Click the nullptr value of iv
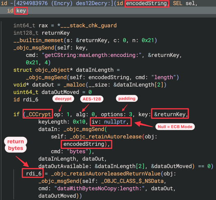216x200 pixels. pos(115,122)
